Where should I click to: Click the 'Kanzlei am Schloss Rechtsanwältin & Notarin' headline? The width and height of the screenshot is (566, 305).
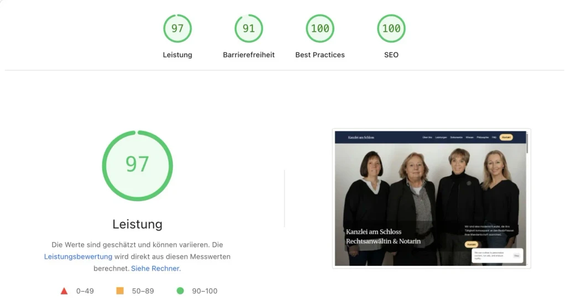(384, 236)
